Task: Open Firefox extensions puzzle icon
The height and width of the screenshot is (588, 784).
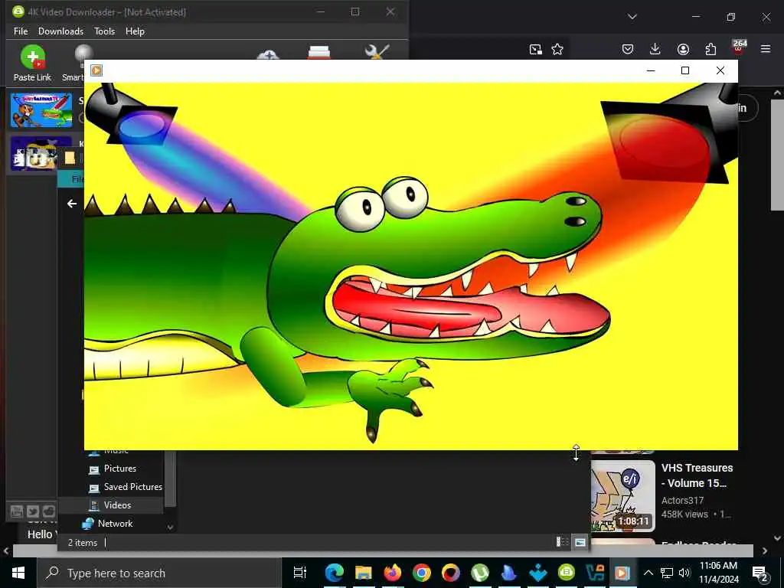Action: (x=710, y=49)
